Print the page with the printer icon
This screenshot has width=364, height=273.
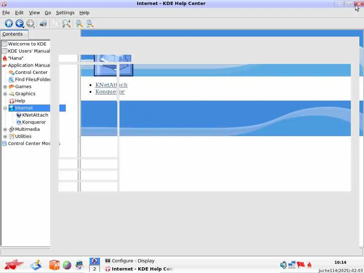click(43, 23)
